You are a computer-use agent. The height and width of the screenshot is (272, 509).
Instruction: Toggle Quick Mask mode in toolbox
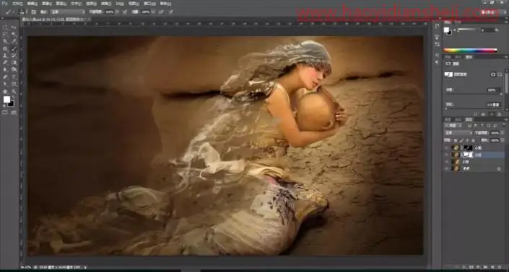click(5, 112)
